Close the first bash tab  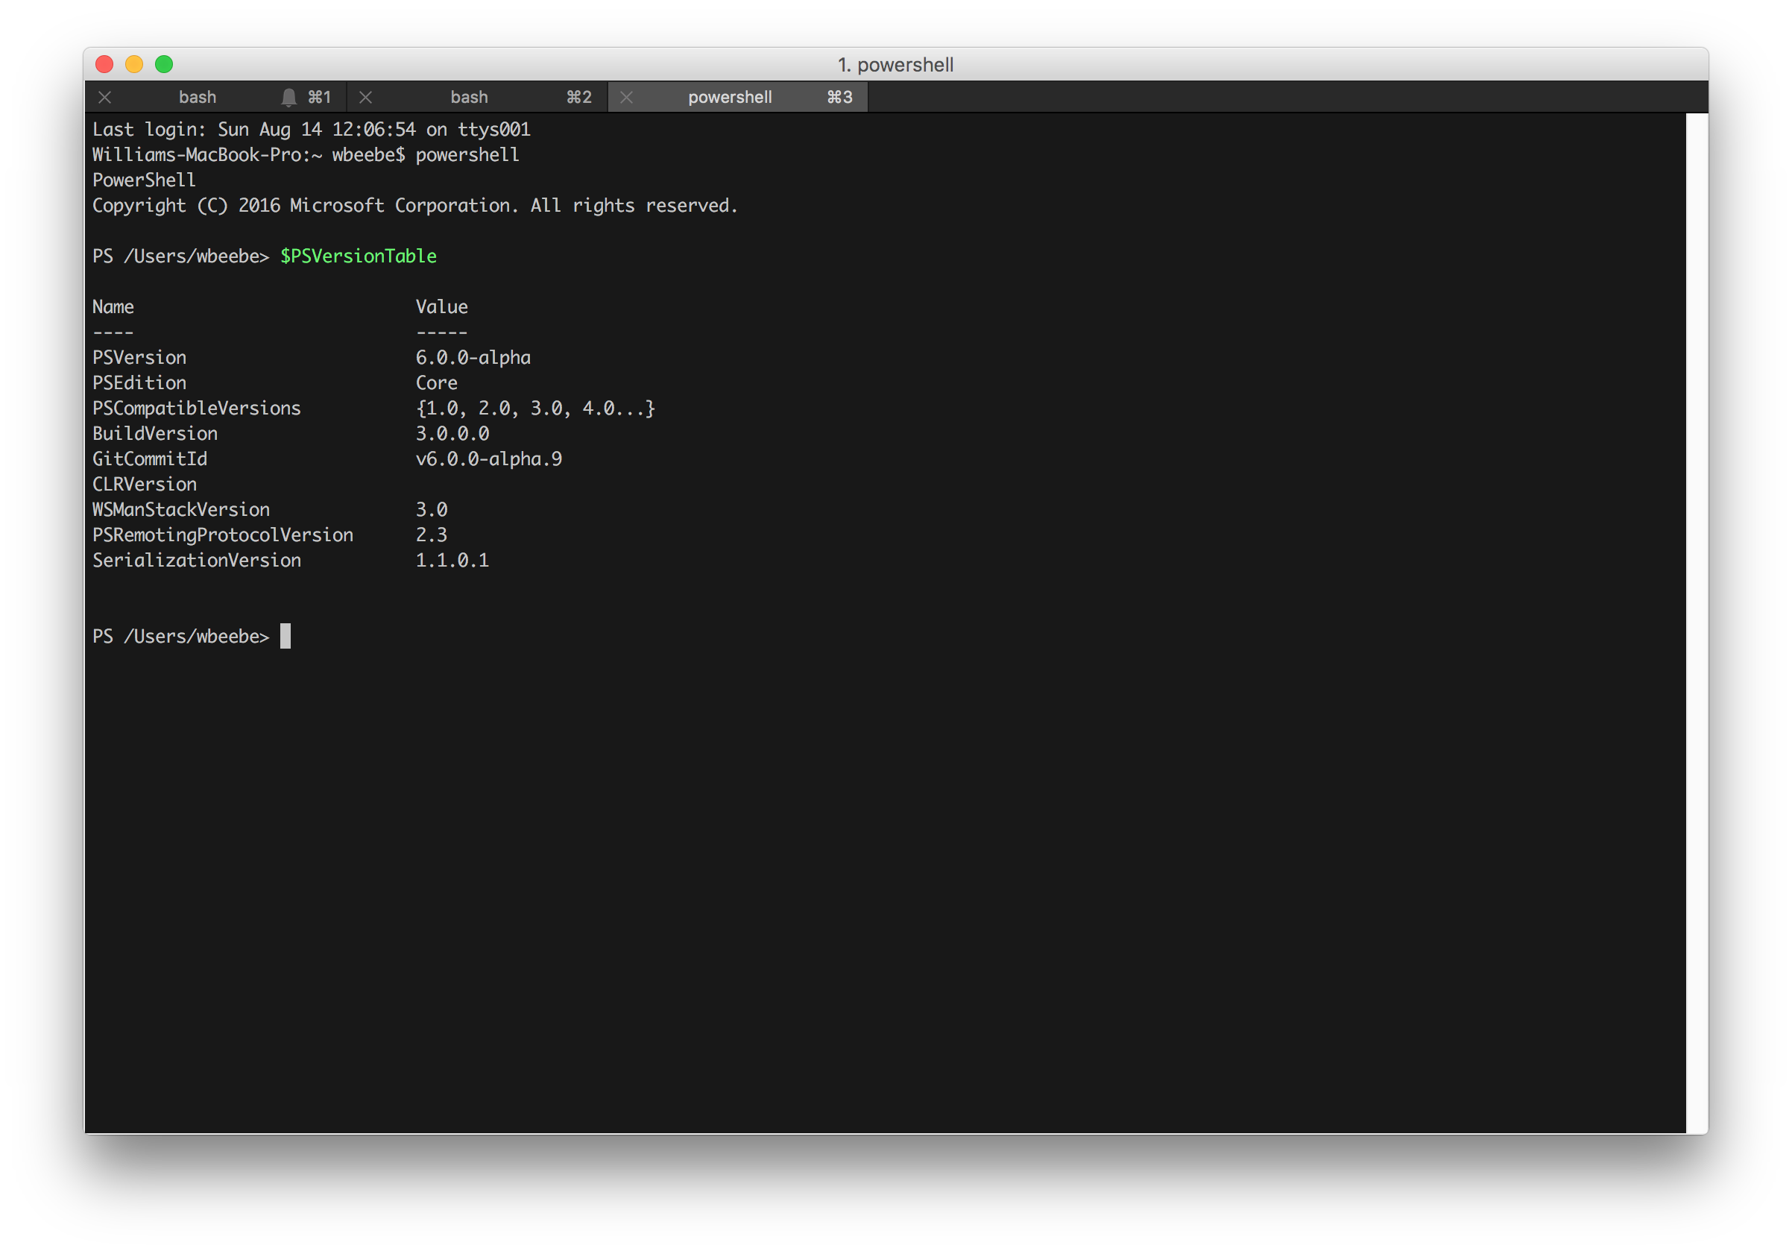pyautogui.click(x=104, y=98)
